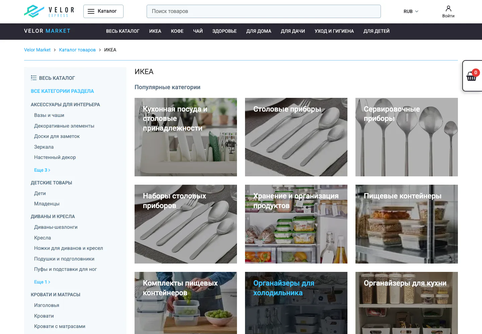Open ДЕТСКИЕ ТОВАРЫ section

52,183
